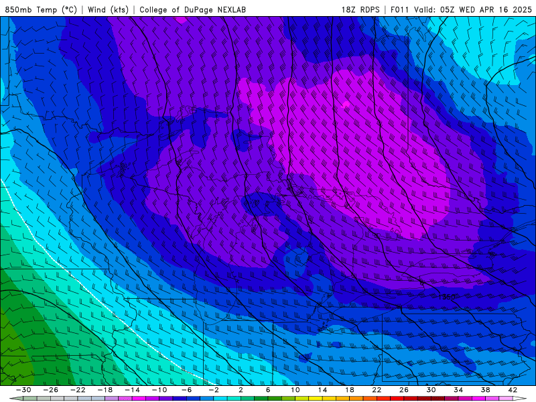Click the "-14" color scale label
Screen dimensions: 536x402
tap(132, 390)
